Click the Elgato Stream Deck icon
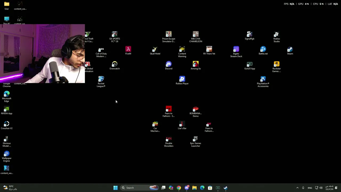Screen dimensions: 341x192 [236, 52]
